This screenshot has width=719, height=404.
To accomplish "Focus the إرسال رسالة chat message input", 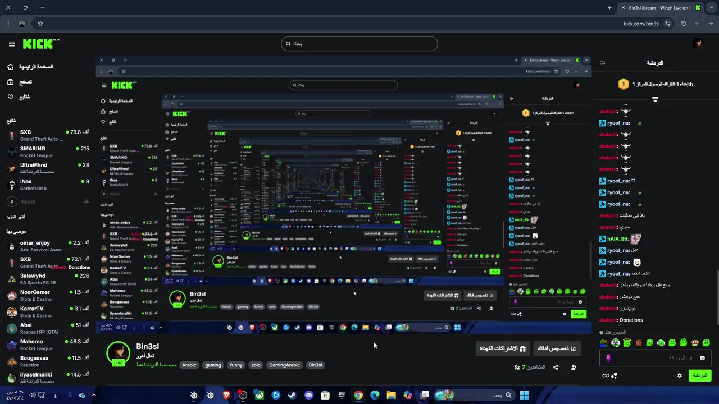I will (x=655, y=358).
